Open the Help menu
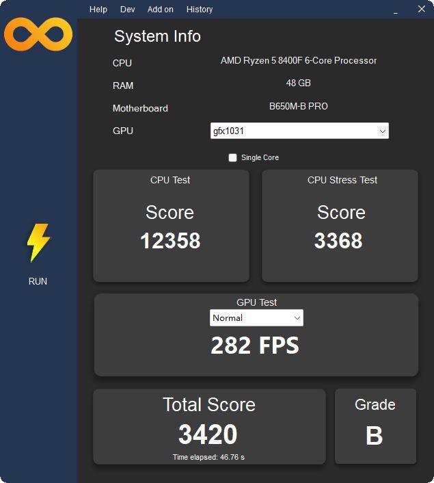The width and height of the screenshot is (434, 483). tap(98, 10)
